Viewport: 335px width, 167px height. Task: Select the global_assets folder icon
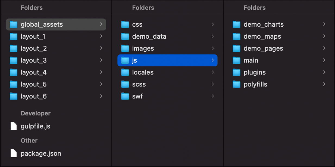tap(14, 24)
